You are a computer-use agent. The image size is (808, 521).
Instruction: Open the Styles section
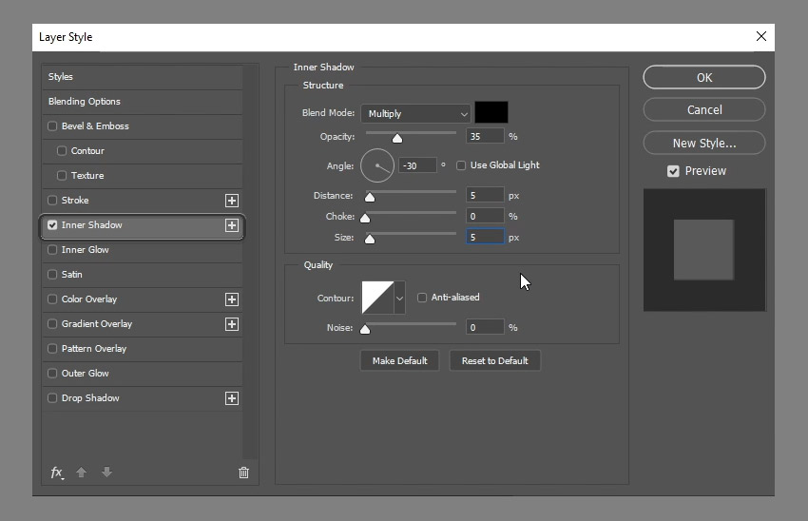point(143,77)
